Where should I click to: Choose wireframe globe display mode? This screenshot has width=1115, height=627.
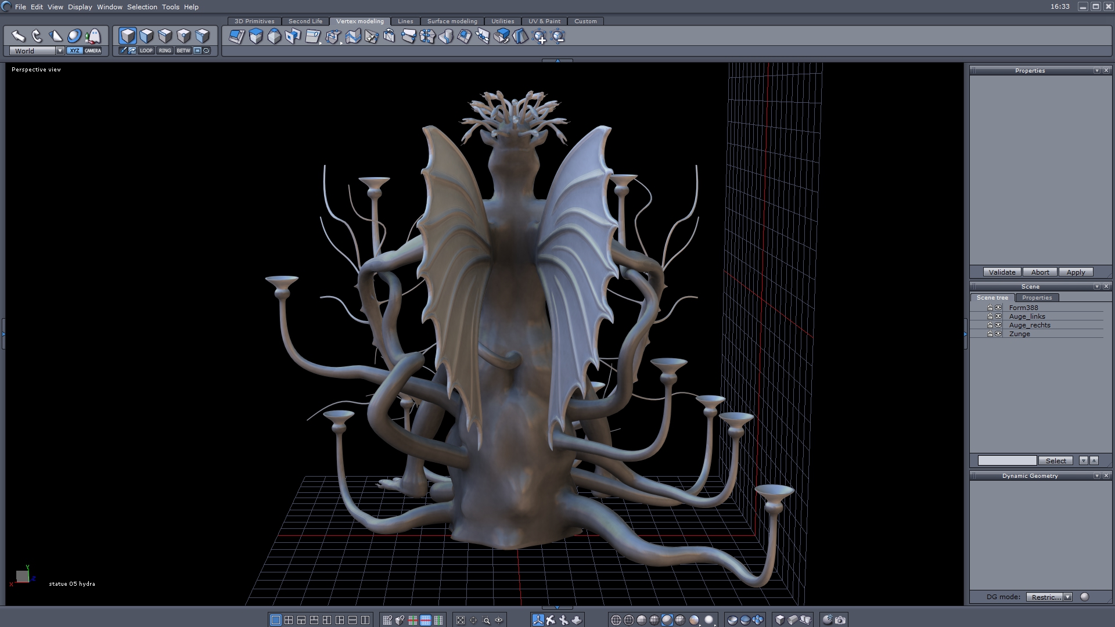click(616, 620)
